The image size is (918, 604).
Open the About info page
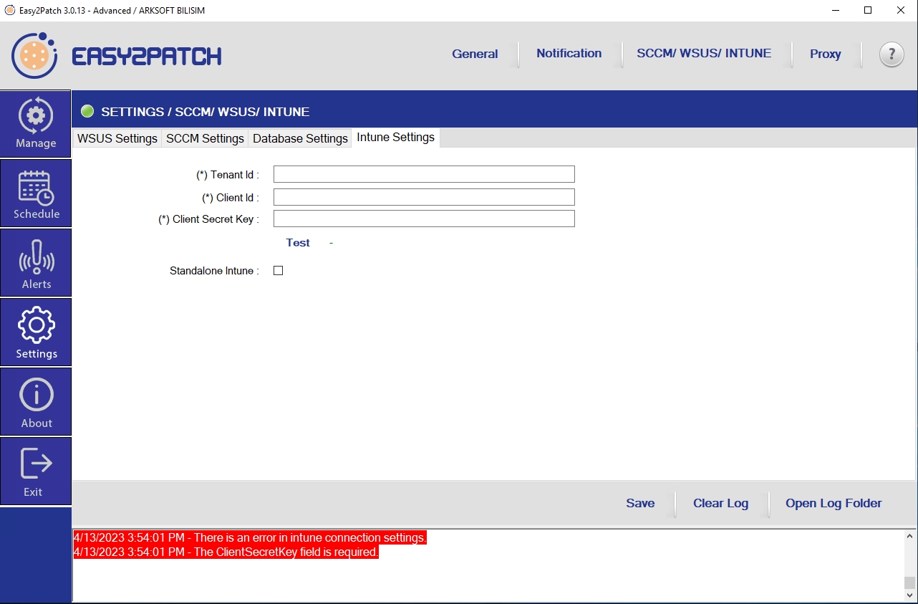36,402
